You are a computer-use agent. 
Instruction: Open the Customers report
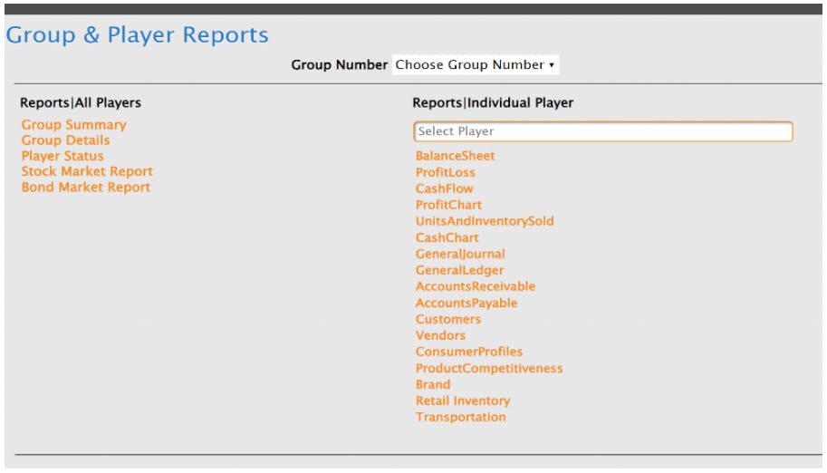pyautogui.click(x=447, y=319)
